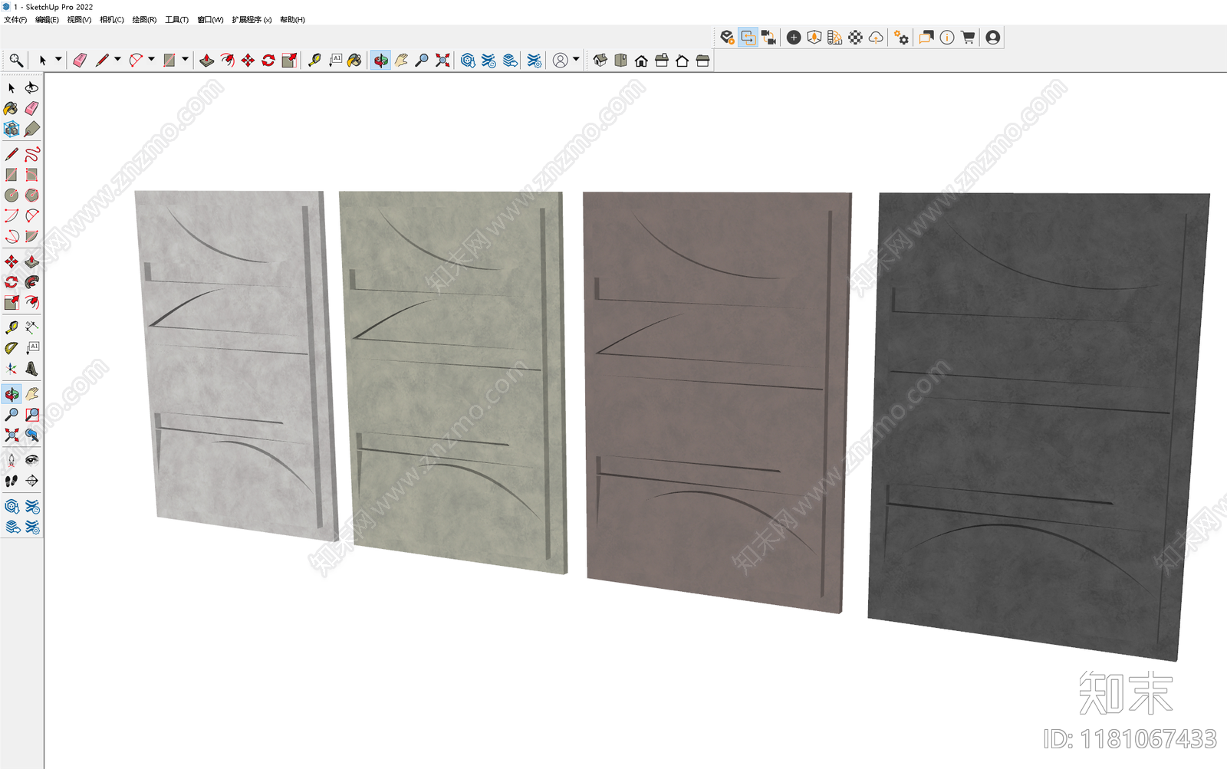Start Enscape rendering
Image resolution: width=1227 pixels, height=769 pixels.
727,37
